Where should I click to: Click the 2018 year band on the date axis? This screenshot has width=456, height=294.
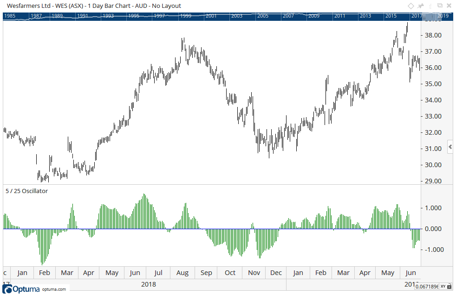pos(149,284)
